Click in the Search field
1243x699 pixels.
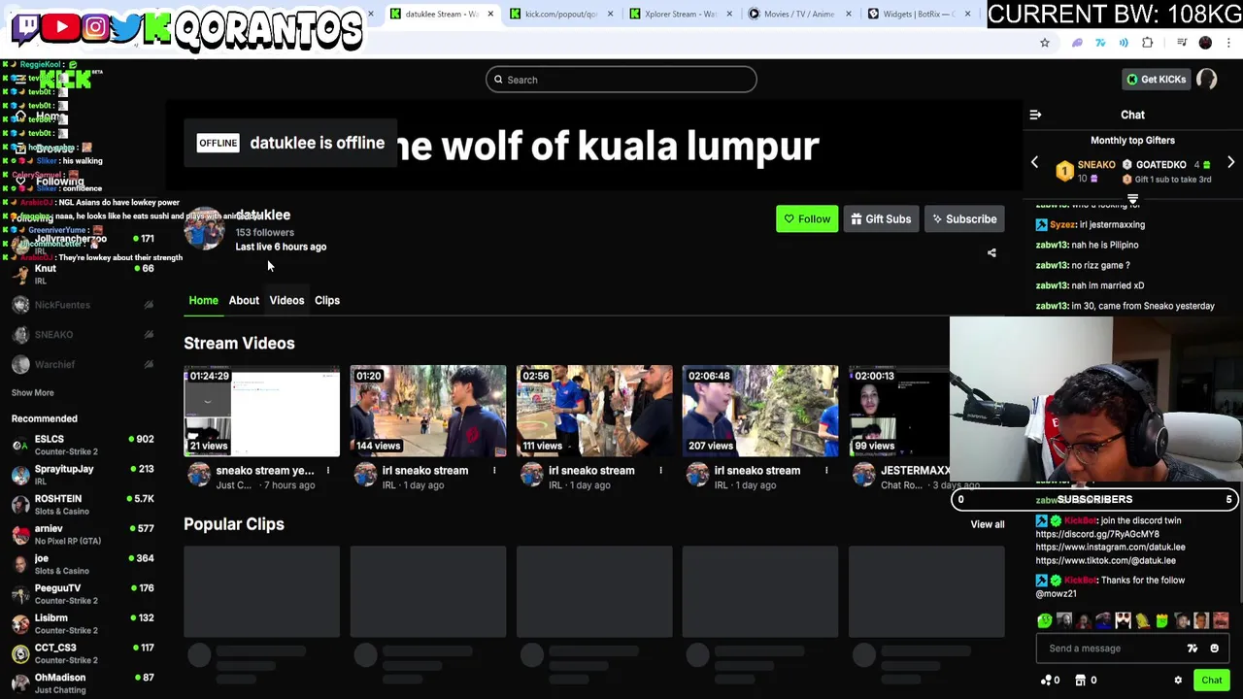coord(621,80)
